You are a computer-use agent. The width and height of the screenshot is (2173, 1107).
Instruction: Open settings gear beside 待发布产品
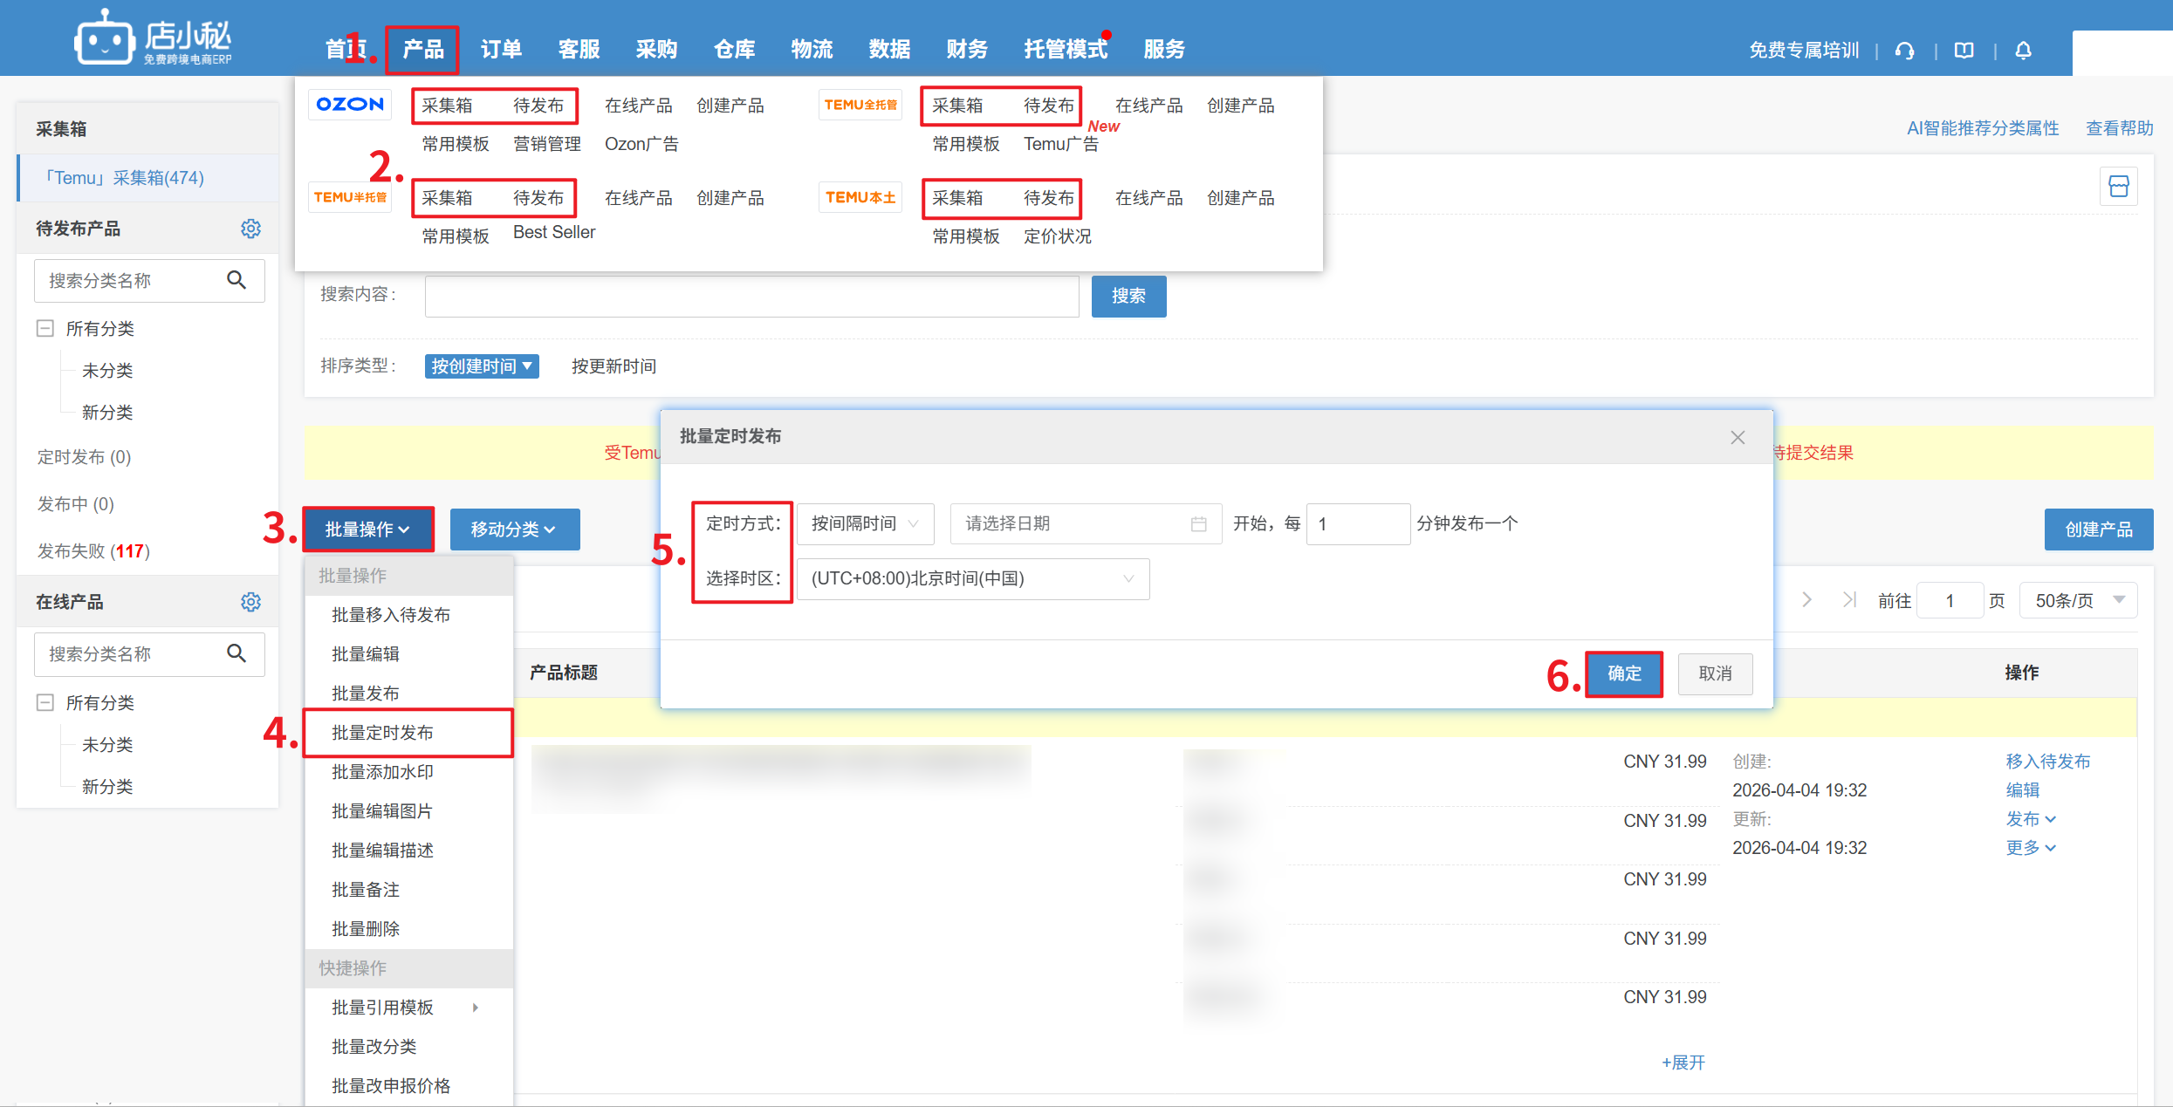[x=250, y=229]
